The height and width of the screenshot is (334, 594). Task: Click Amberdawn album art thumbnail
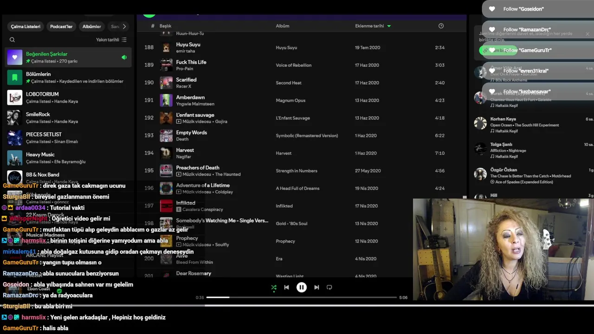point(166,100)
